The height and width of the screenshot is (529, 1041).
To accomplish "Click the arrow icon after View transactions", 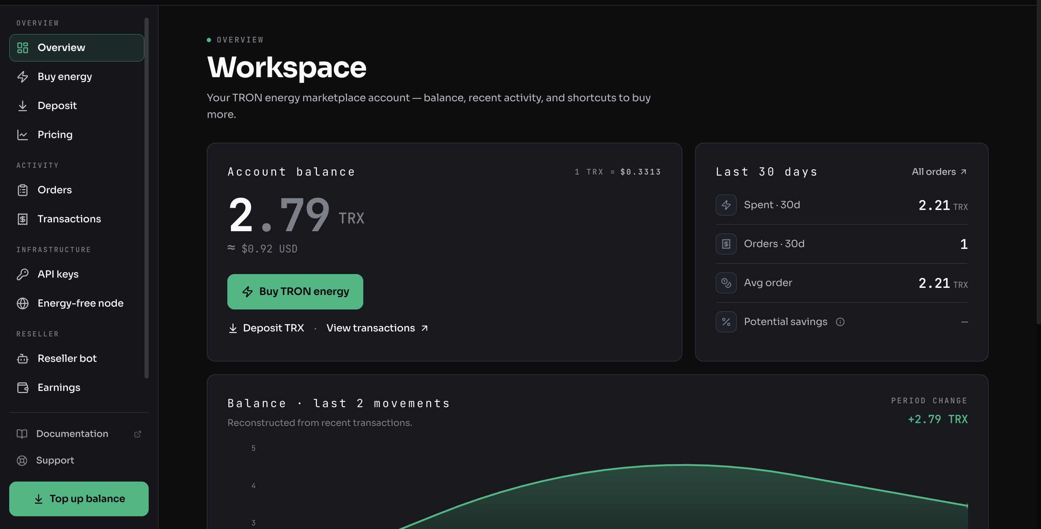I will 424,328.
